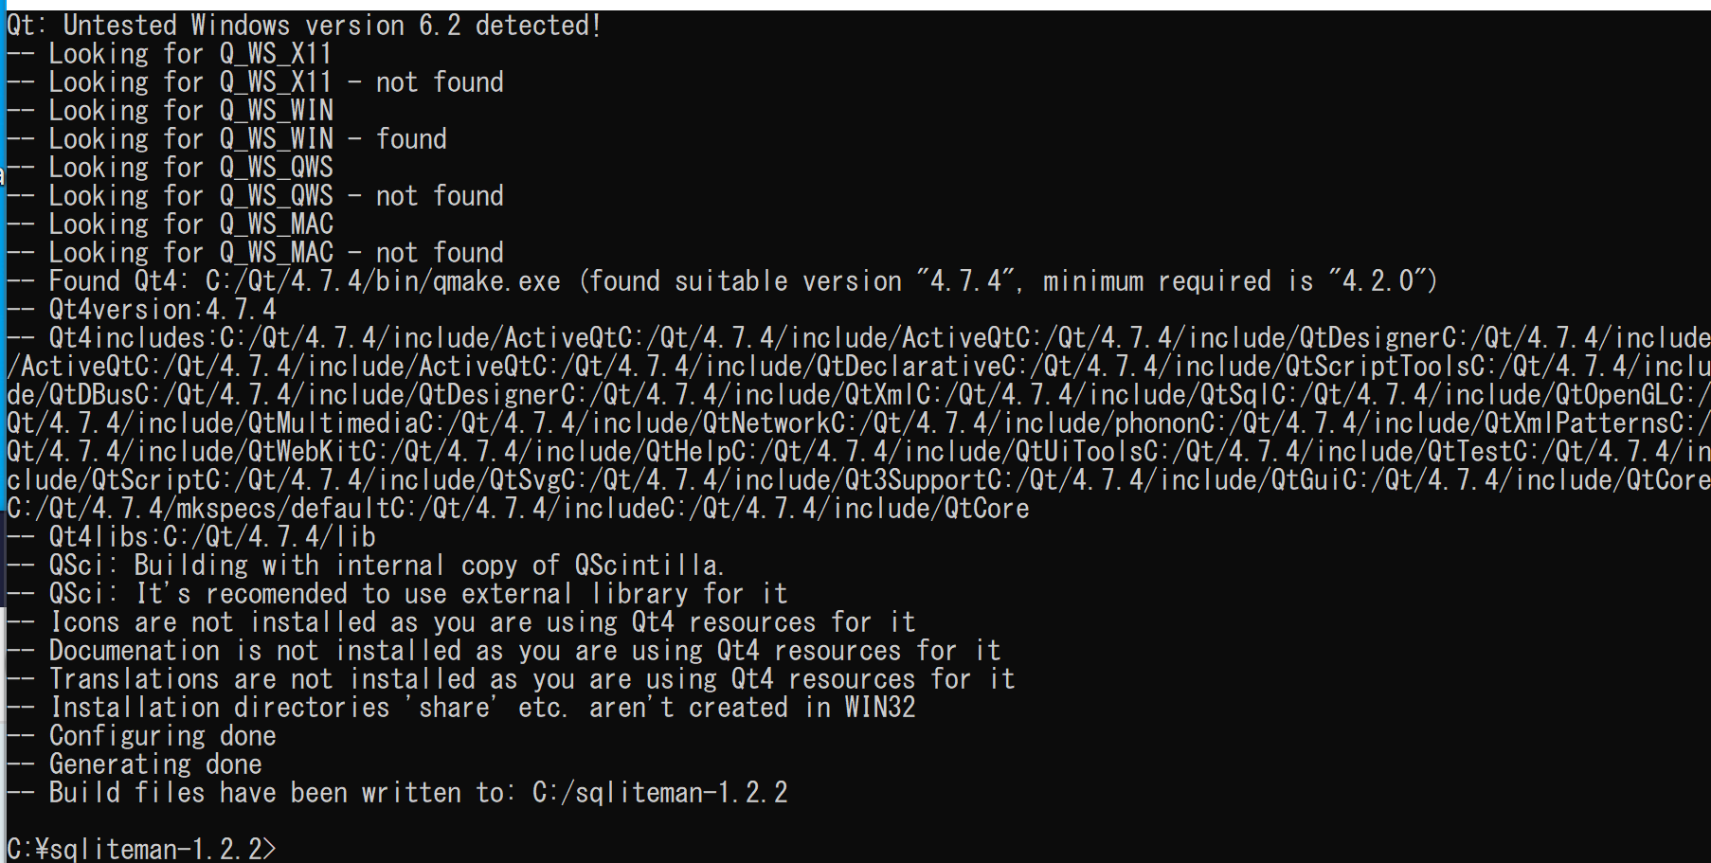Click the 'Translations are not installed' message line

(512, 679)
